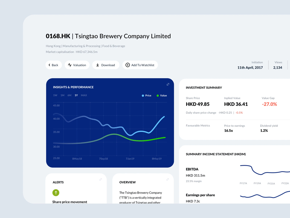290x218 pixels.
Task: Click the Add To Watchlist button
Action: [140, 65]
